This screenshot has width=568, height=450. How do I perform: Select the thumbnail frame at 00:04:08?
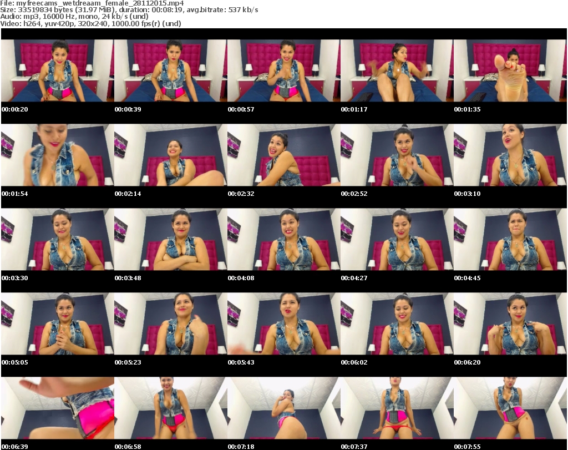point(283,240)
